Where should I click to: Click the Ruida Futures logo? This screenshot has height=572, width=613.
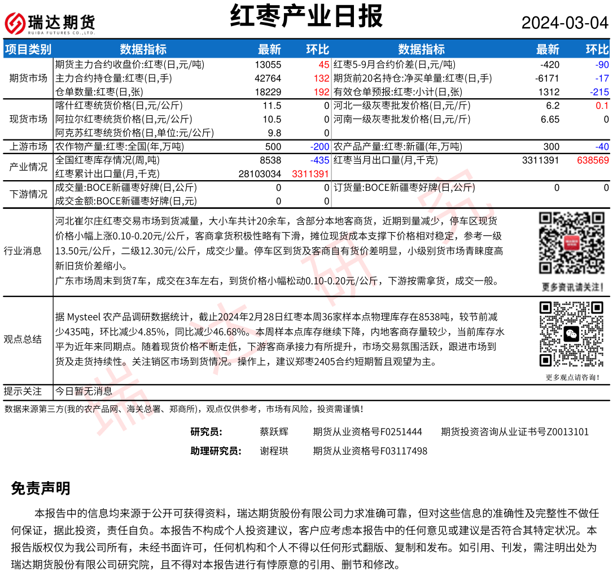click(50, 24)
